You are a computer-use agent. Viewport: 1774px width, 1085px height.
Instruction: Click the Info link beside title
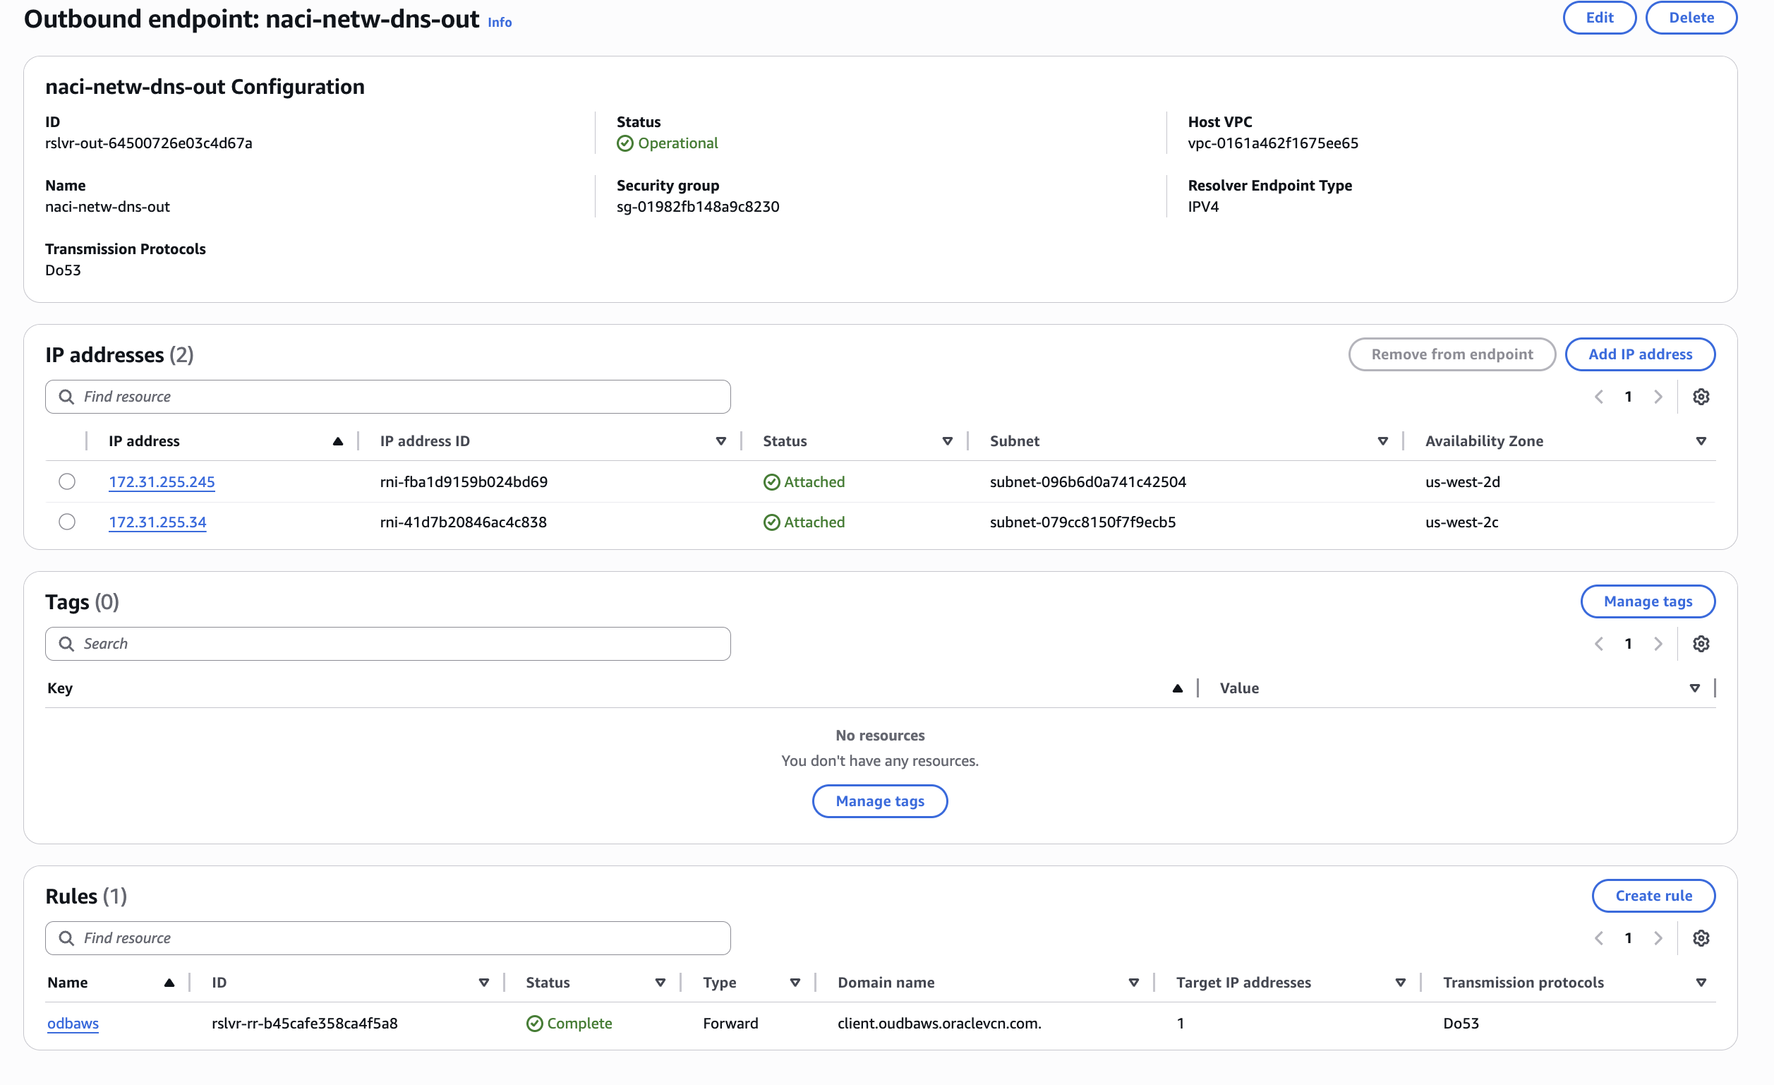[x=500, y=23]
